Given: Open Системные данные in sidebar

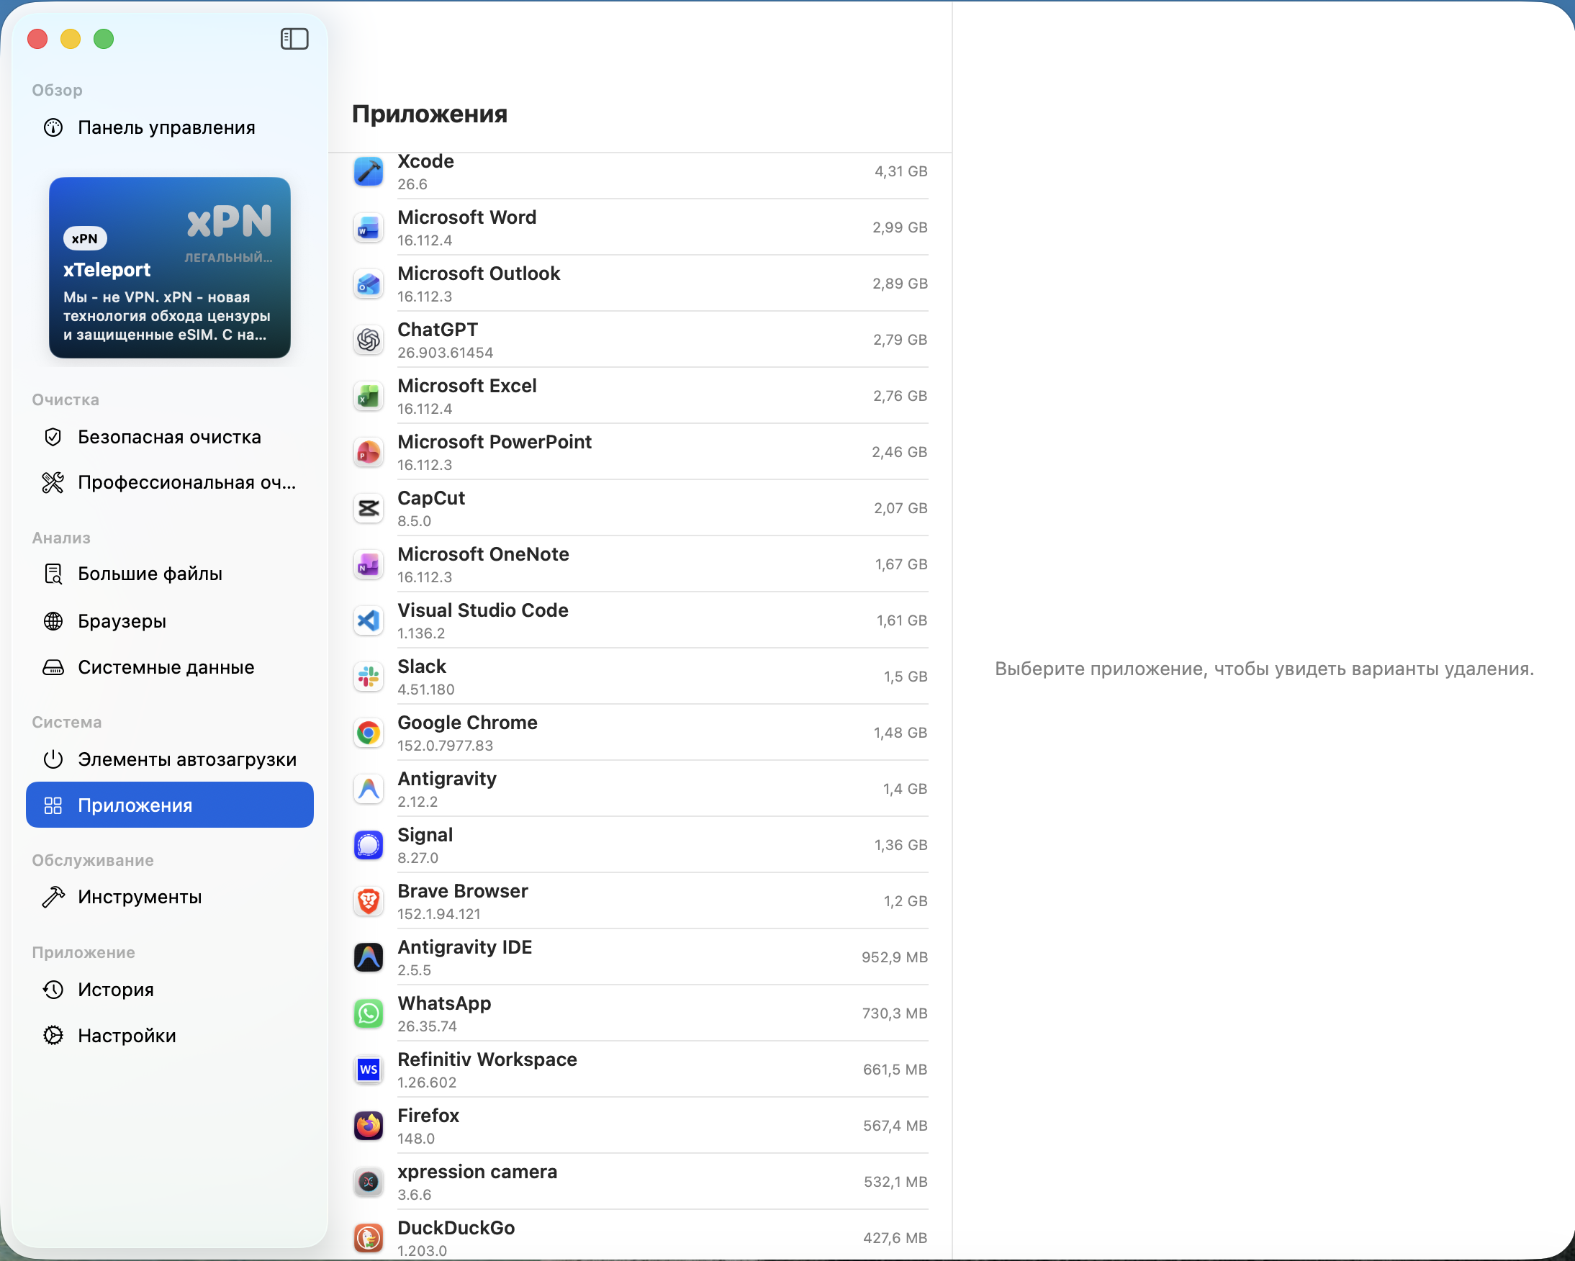Looking at the screenshot, I should tap(169, 668).
